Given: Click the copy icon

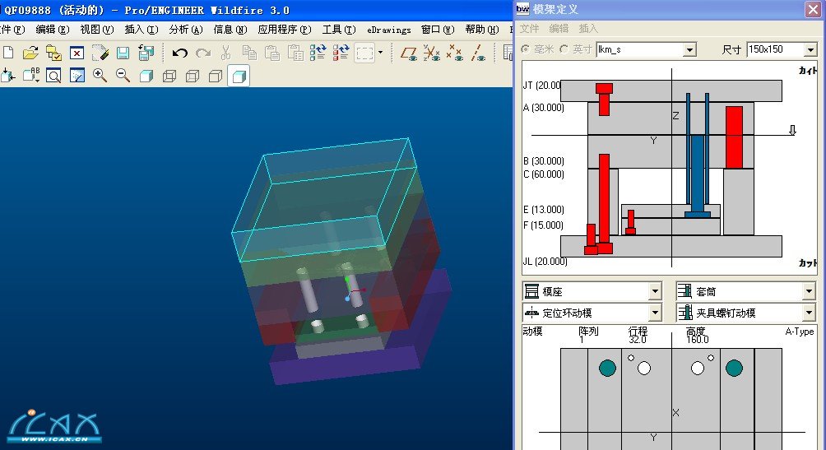Looking at the screenshot, I should point(249,53).
